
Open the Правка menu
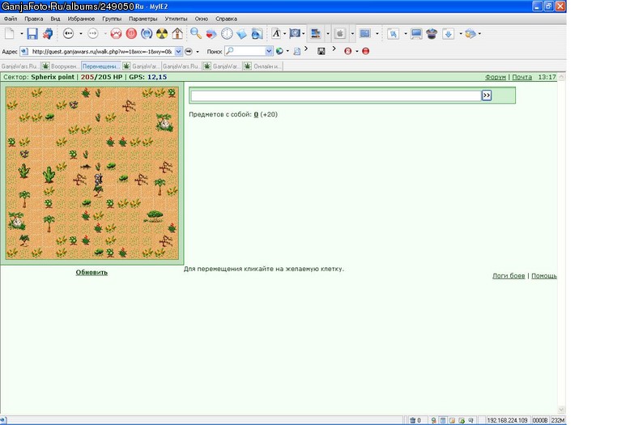[x=34, y=19]
